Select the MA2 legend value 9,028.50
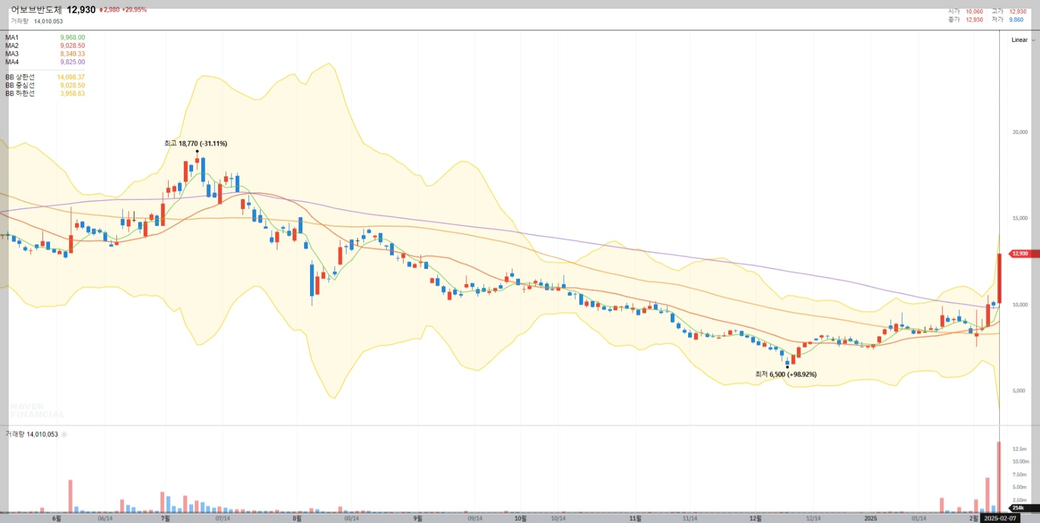 [x=73, y=46]
